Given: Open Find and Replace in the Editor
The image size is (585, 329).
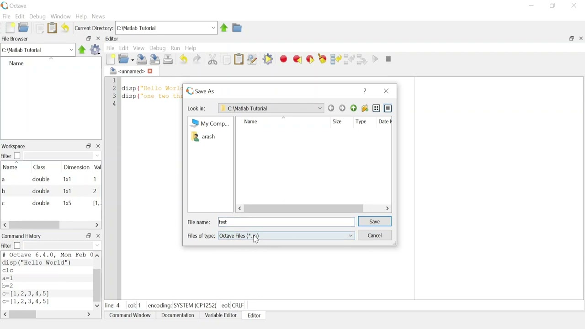Looking at the screenshot, I should (252, 59).
